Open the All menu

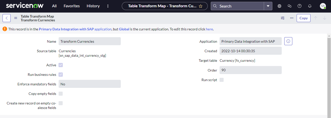[x=54, y=6]
